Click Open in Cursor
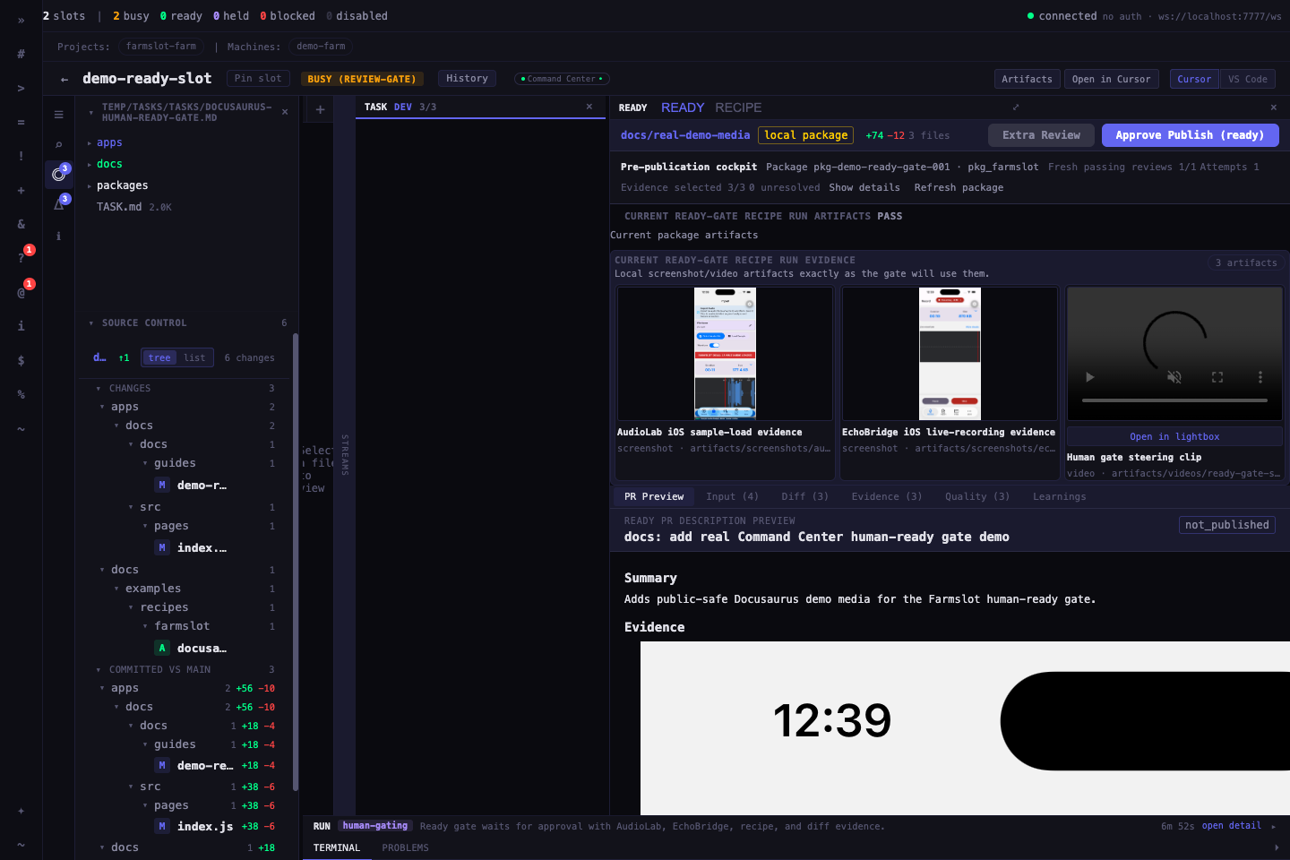This screenshot has width=1290, height=860. [x=1111, y=79]
